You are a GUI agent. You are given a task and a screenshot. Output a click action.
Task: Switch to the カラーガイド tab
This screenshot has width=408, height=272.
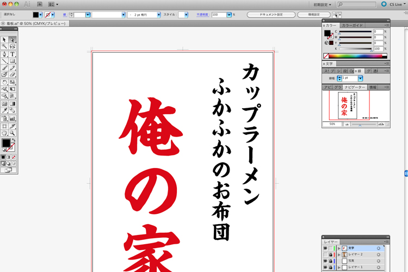(x=353, y=26)
